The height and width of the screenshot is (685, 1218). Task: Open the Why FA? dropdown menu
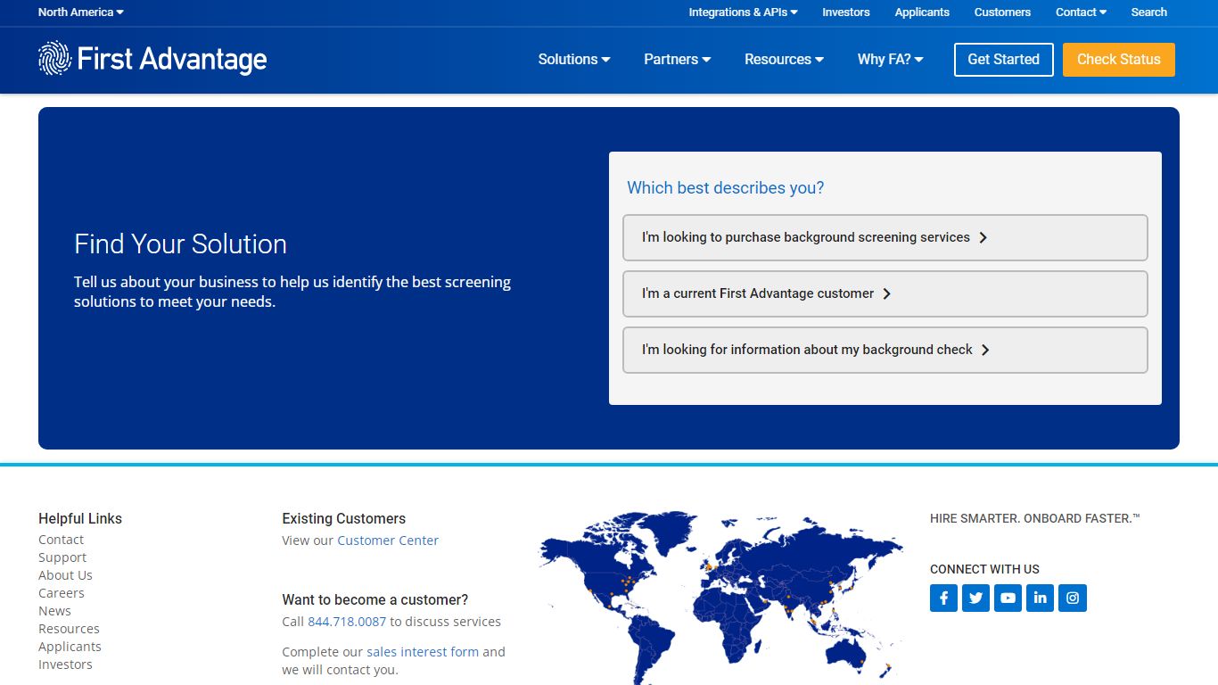pos(890,60)
